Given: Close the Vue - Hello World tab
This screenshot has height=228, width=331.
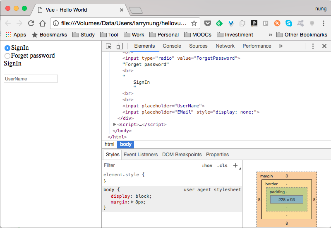Looking at the screenshot, I should pos(122,10).
